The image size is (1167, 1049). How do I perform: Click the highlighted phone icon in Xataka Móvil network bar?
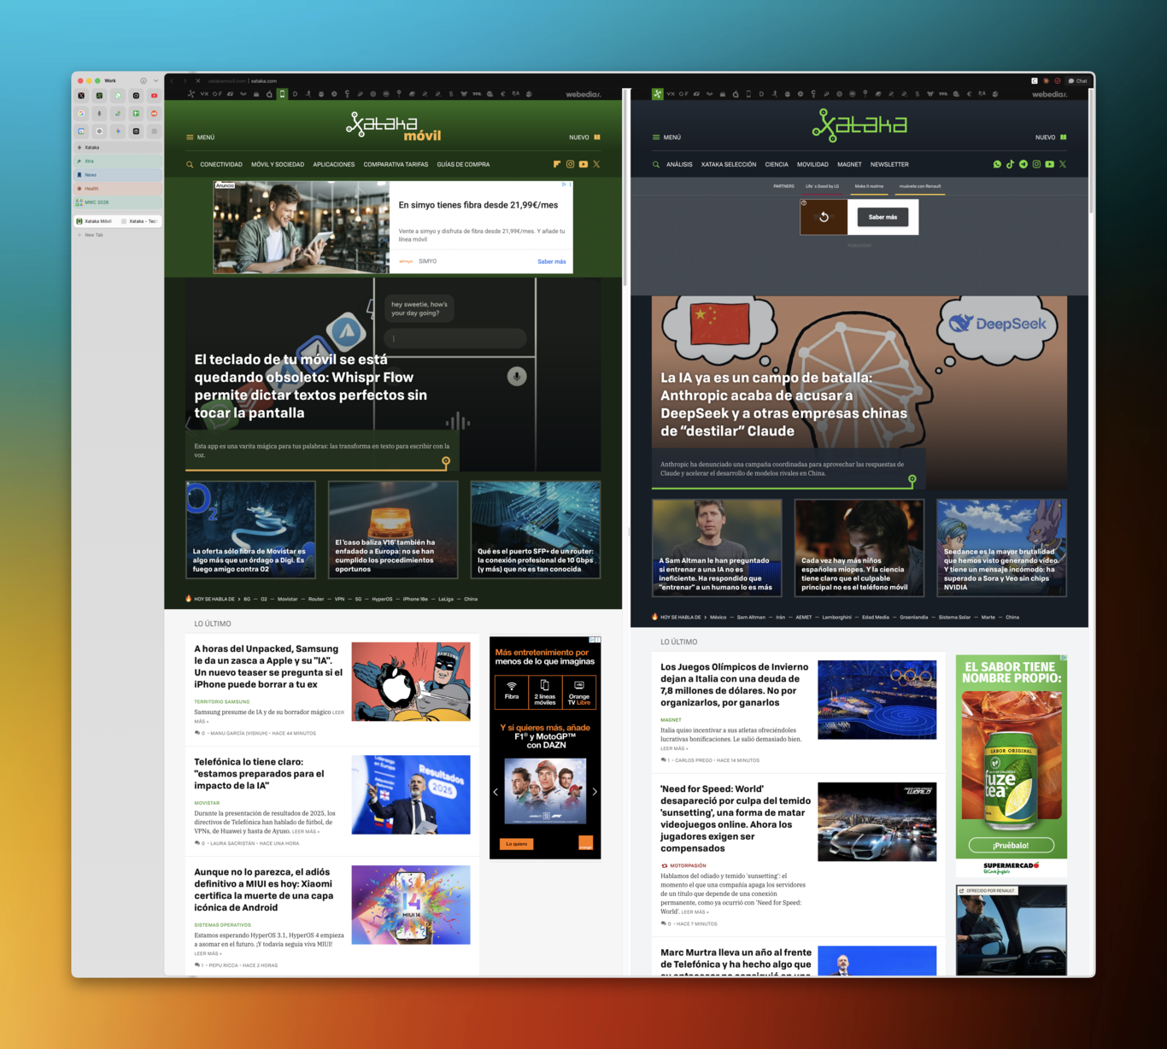(x=282, y=94)
